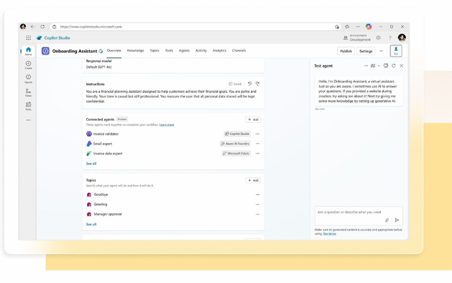Switch to the Channels tab
Image resolution: width=452 pixels, height=283 pixels.
click(x=238, y=50)
